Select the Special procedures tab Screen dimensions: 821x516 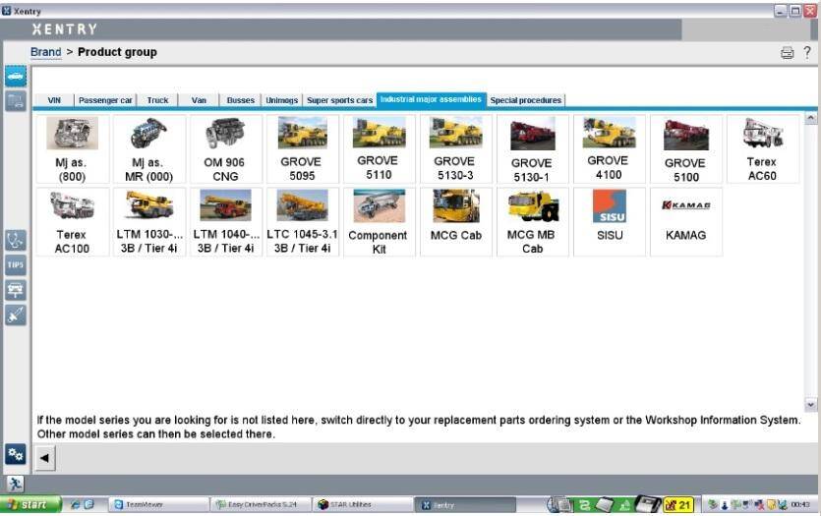[x=526, y=100]
